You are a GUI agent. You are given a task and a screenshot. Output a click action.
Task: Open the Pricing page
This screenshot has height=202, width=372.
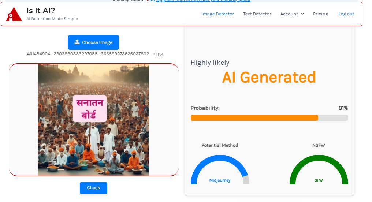tap(320, 14)
